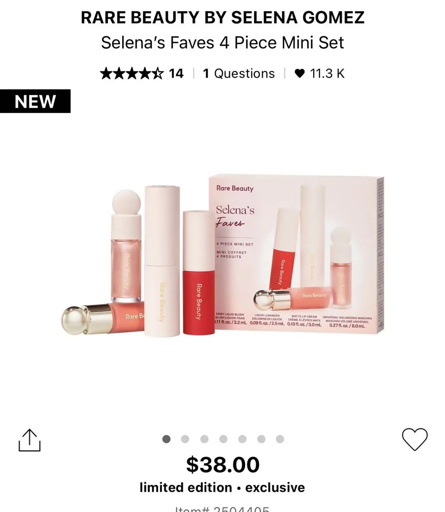Tap the $38.00 price text
Image resolution: width=445 pixels, height=512 pixels.
(223, 465)
